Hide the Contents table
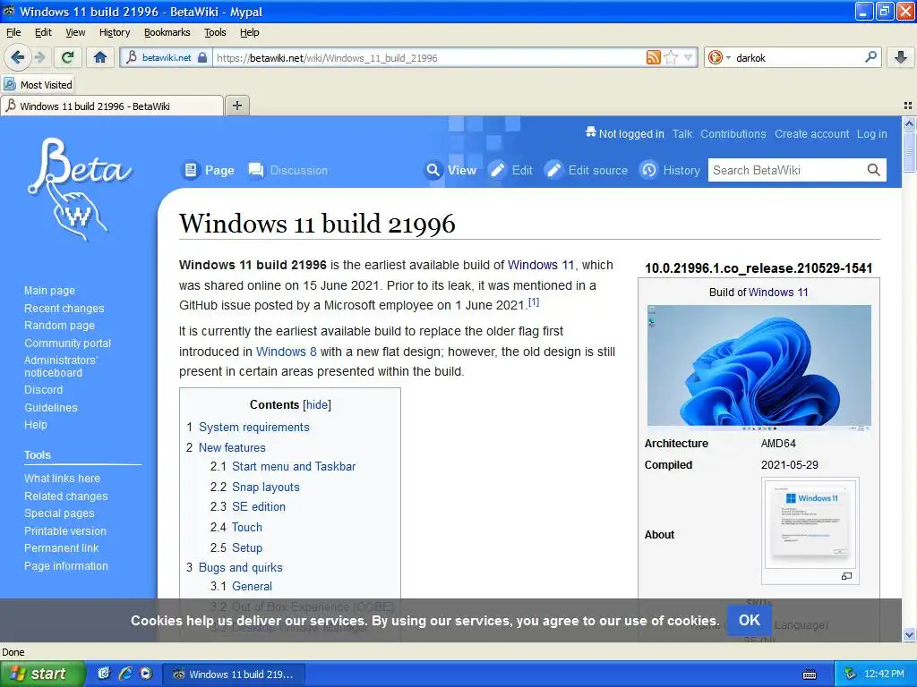 (x=317, y=405)
